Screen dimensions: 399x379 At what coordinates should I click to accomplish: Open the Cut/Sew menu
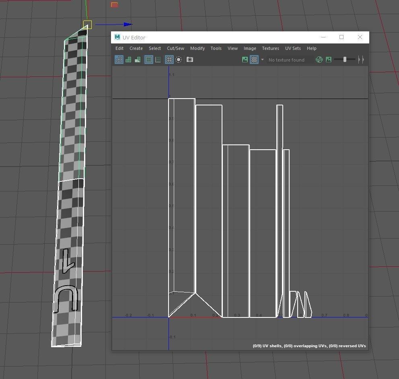[x=176, y=48]
